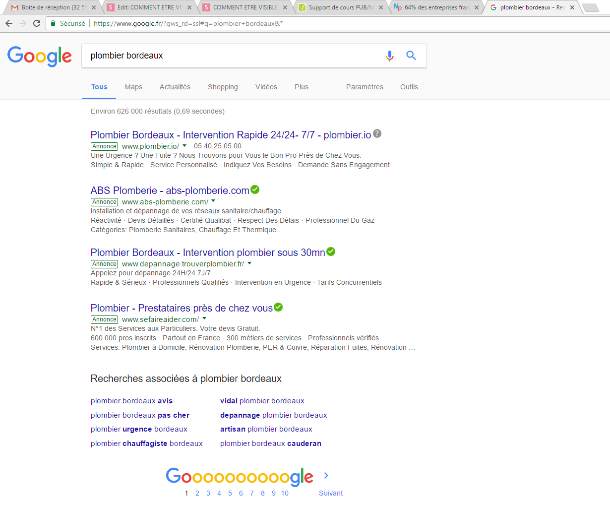
Task: Select the Tous results tab
Action: (99, 87)
